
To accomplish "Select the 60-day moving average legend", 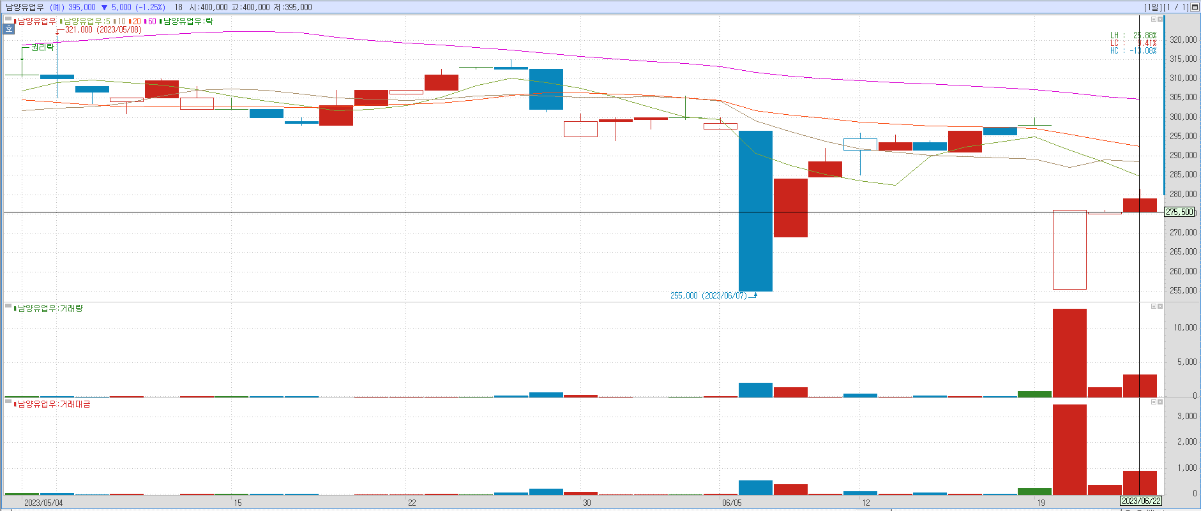I will 151,21.
